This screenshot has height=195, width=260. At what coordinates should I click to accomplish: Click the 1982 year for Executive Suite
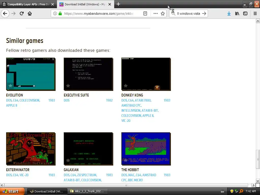(109, 100)
